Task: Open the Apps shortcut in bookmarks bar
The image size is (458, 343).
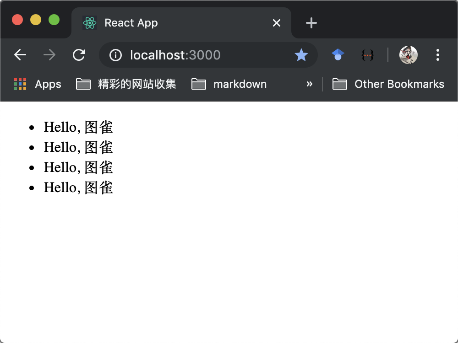Action: coord(38,84)
